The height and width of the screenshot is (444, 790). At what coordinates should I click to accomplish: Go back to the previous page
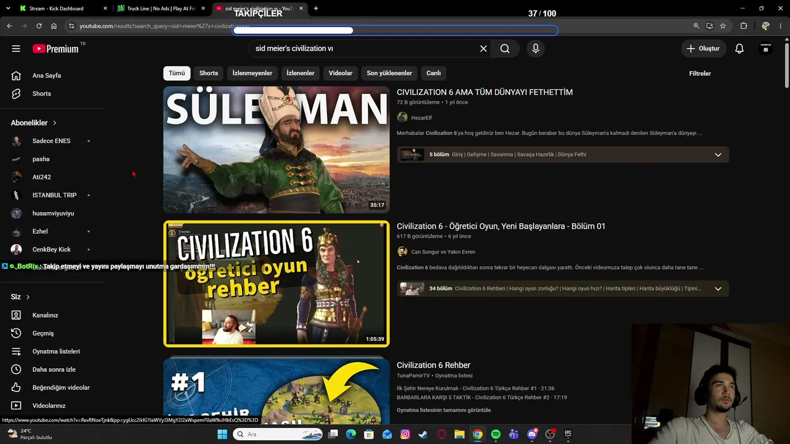coord(9,26)
